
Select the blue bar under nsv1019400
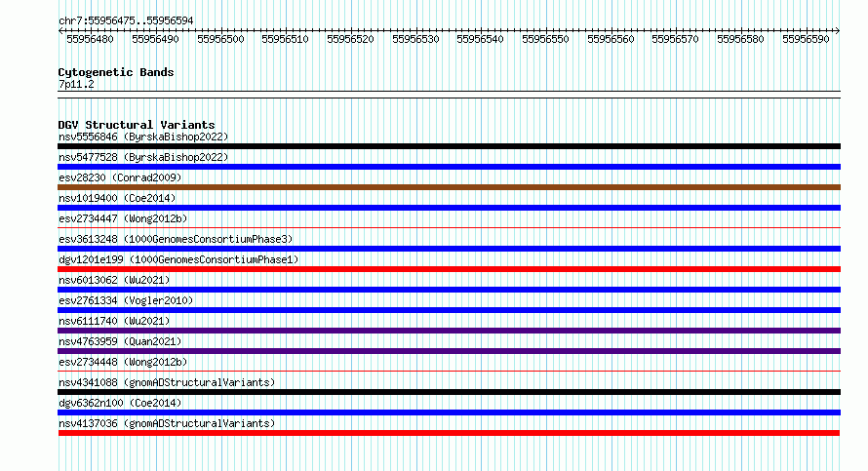tap(449, 208)
